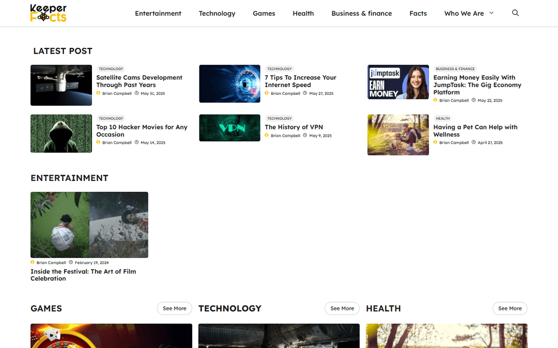Image resolution: width=558 pixels, height=348 pixels.
Task: Open the casino roulette Games thumbnail
Action: pyautogui.click(x=112, y=336)
